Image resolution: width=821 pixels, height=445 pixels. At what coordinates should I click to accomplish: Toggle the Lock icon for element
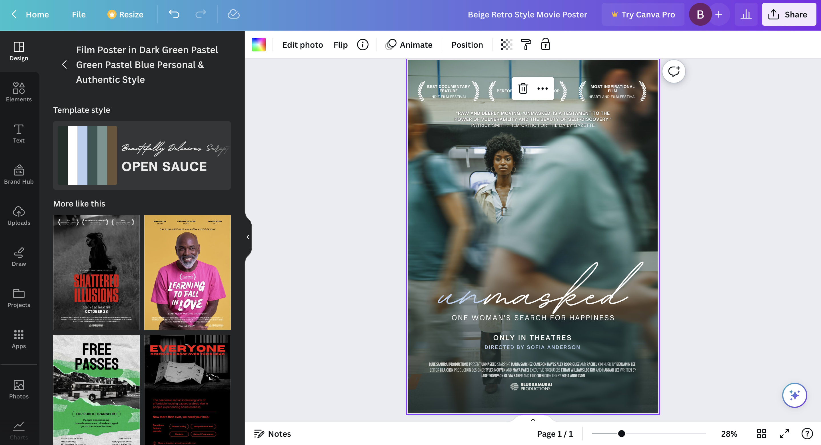[x=545, y=45]
